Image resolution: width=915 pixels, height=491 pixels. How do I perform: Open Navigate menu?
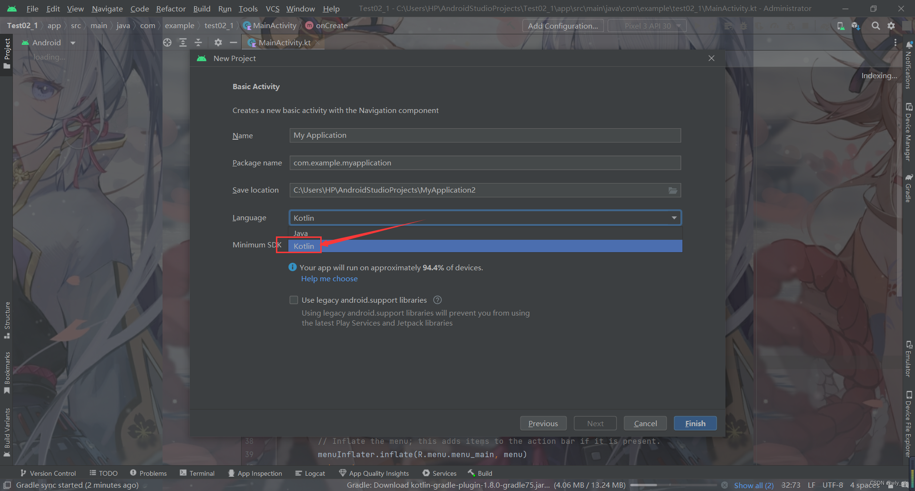(107, 9)
